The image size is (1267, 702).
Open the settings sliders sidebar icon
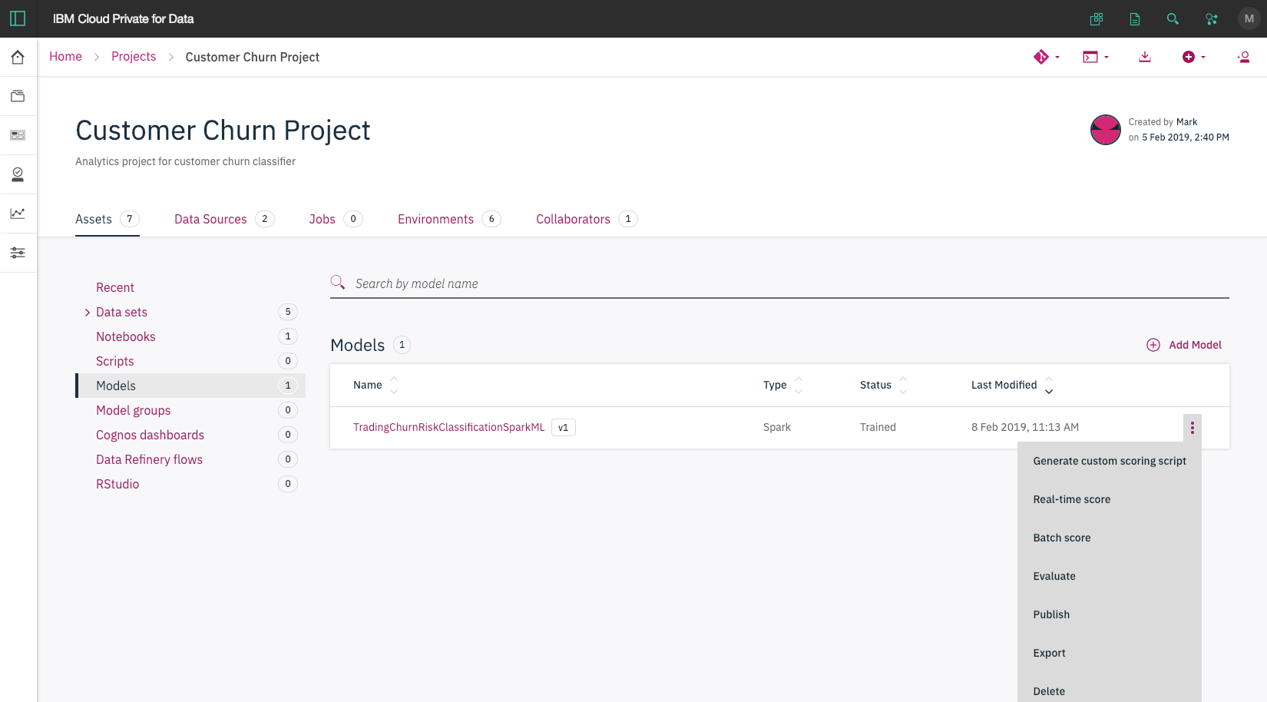(x=18, y=253)
